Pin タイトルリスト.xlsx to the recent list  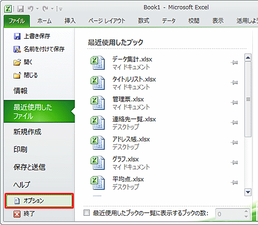[x=234, y=83]
